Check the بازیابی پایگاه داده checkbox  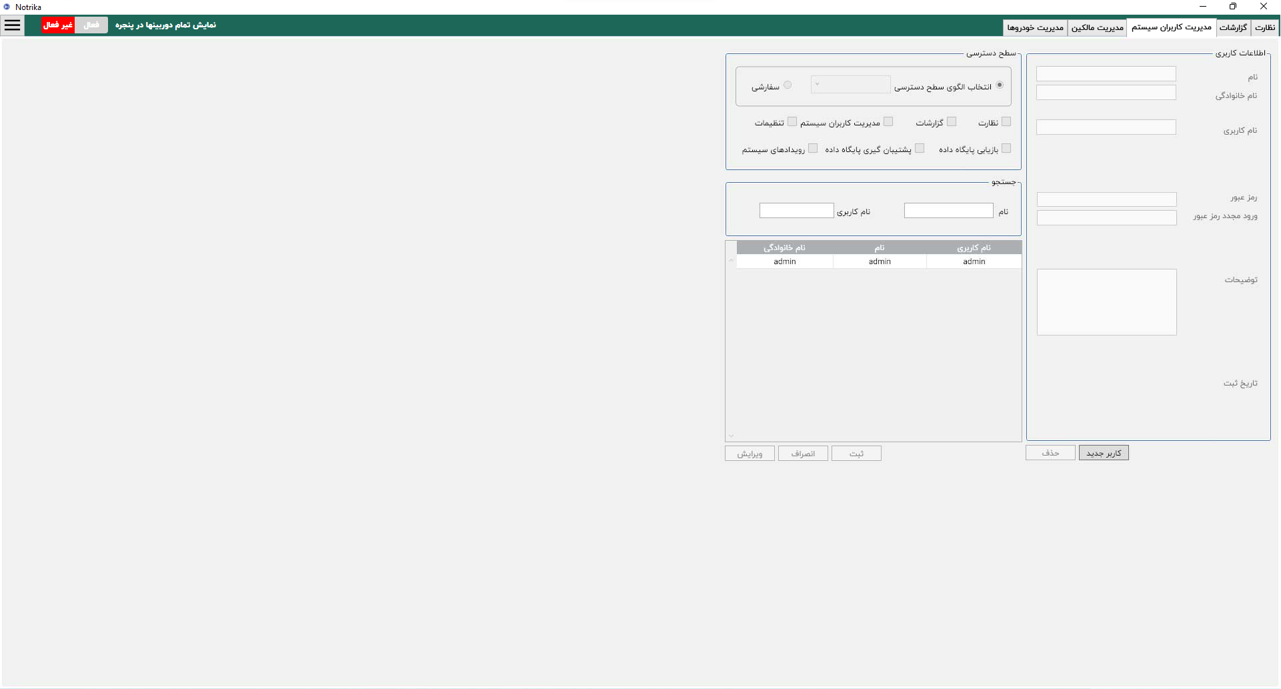[x=1006, y=149]
